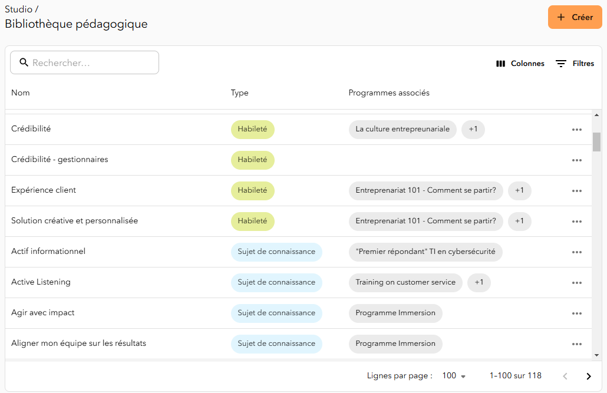Open more options for Crédibilité row

(x=576, y=129)
